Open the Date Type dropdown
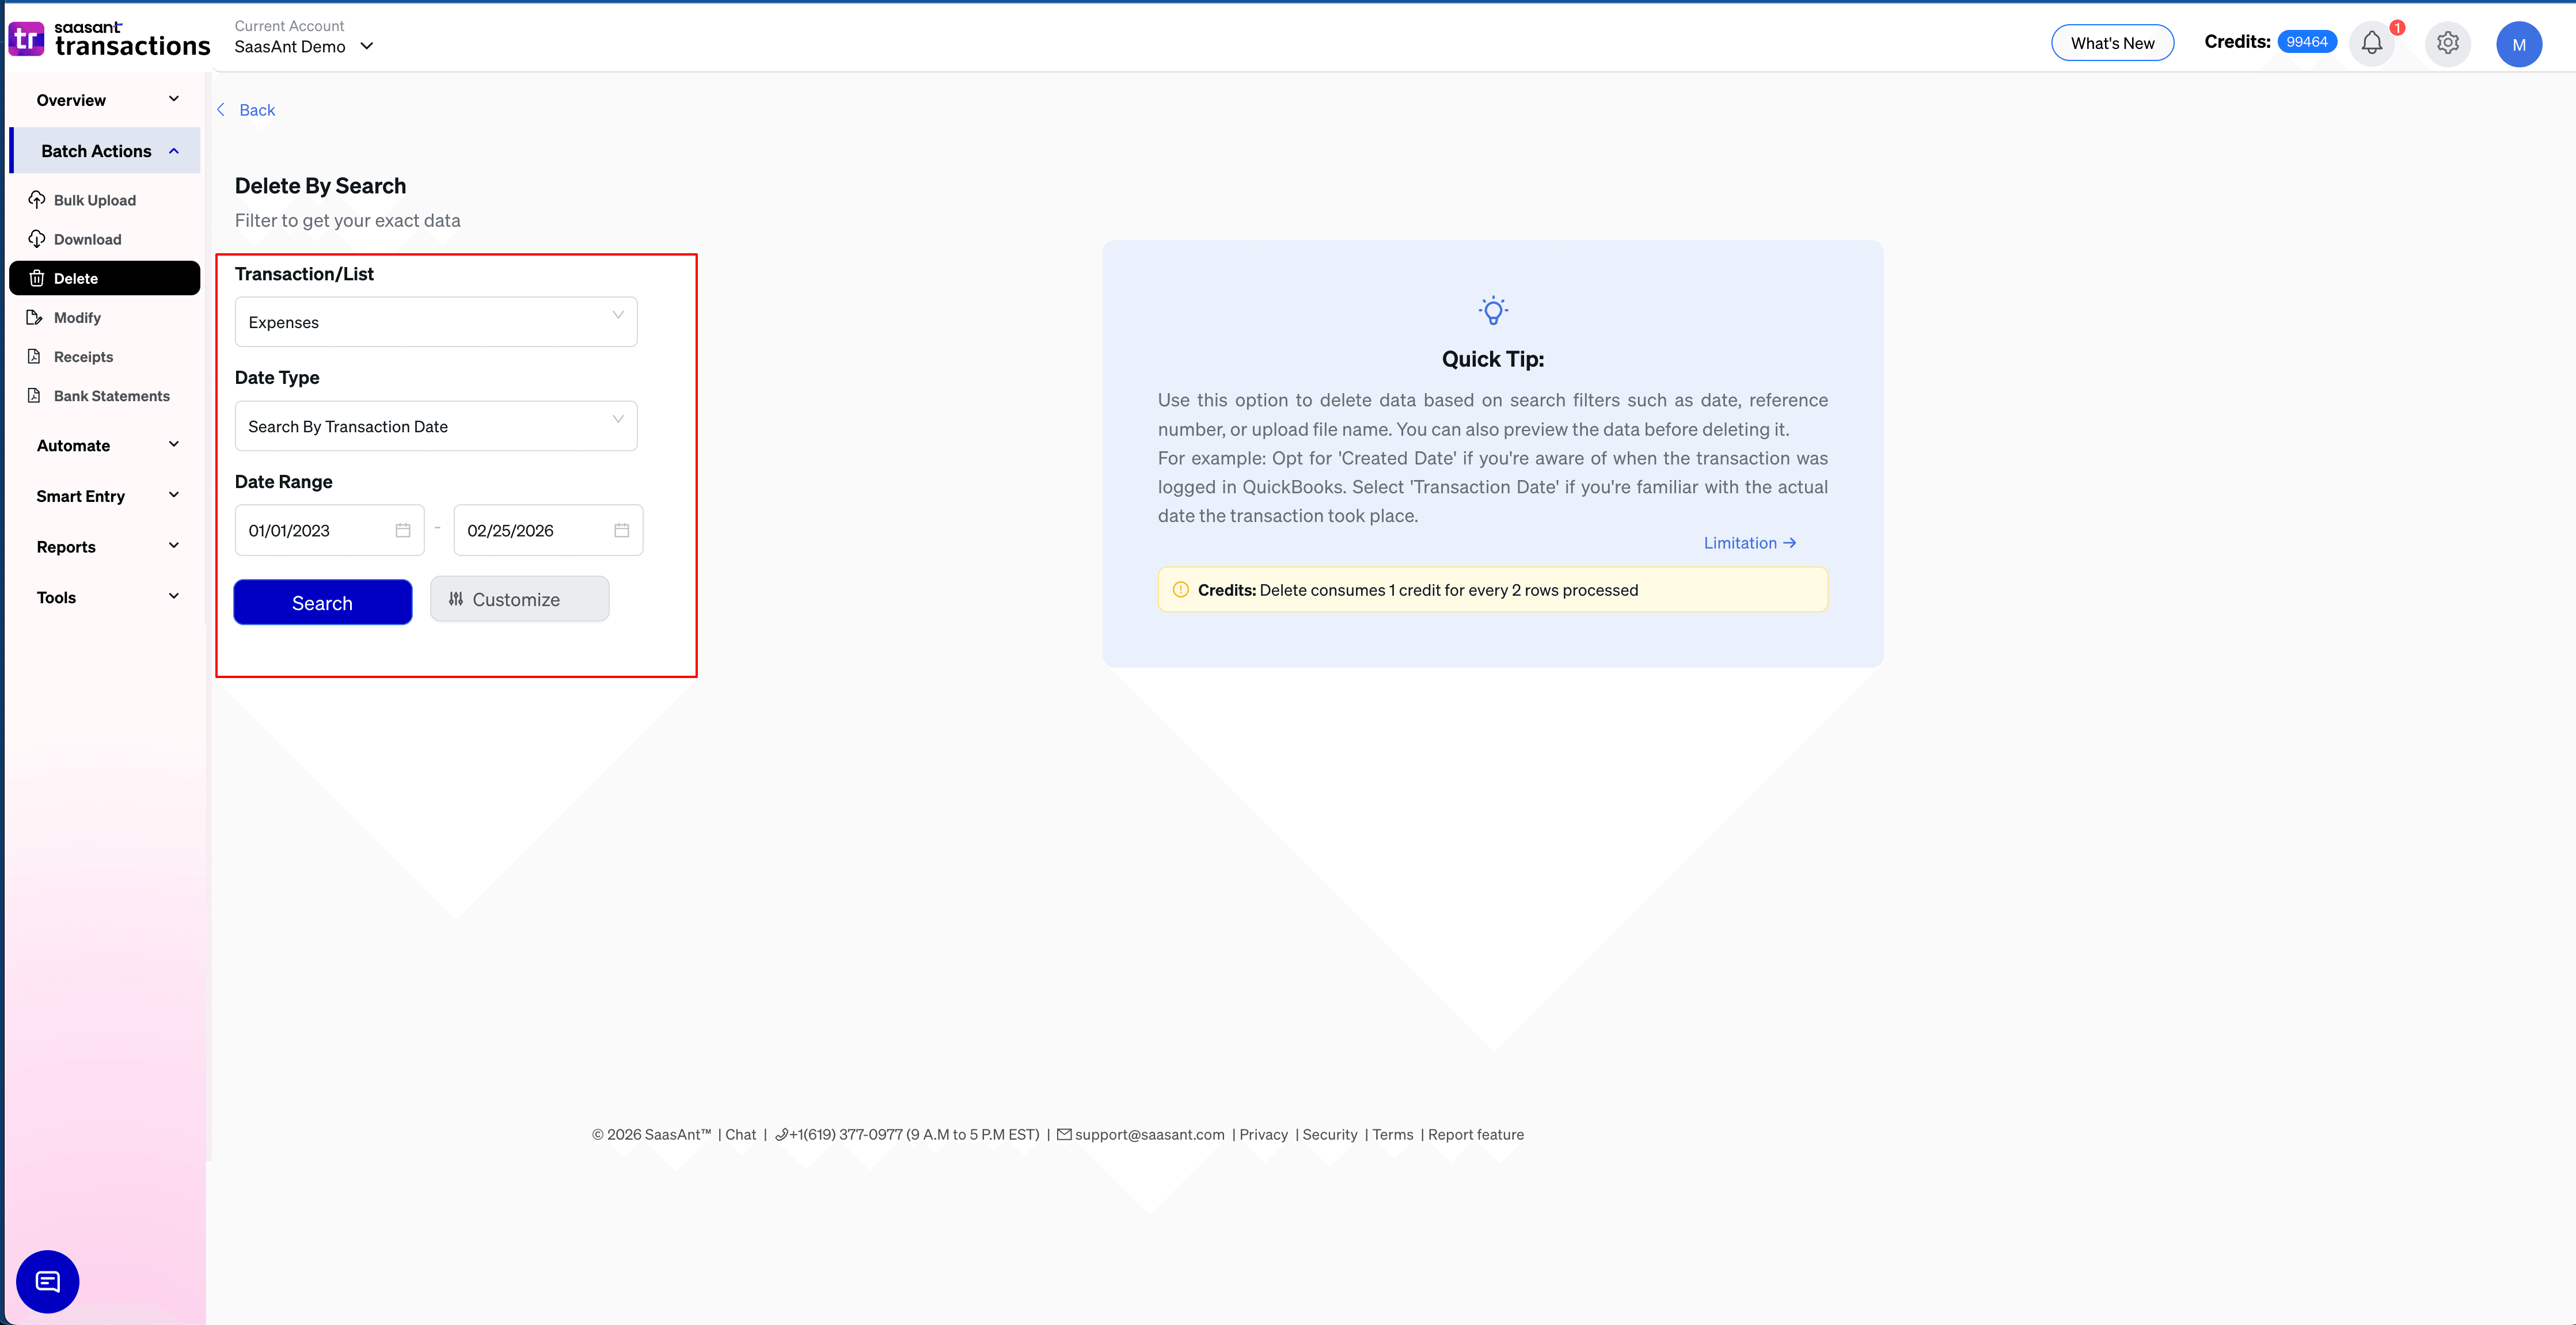This screenshot has height=1325, width=2576. tap(435, 426)
